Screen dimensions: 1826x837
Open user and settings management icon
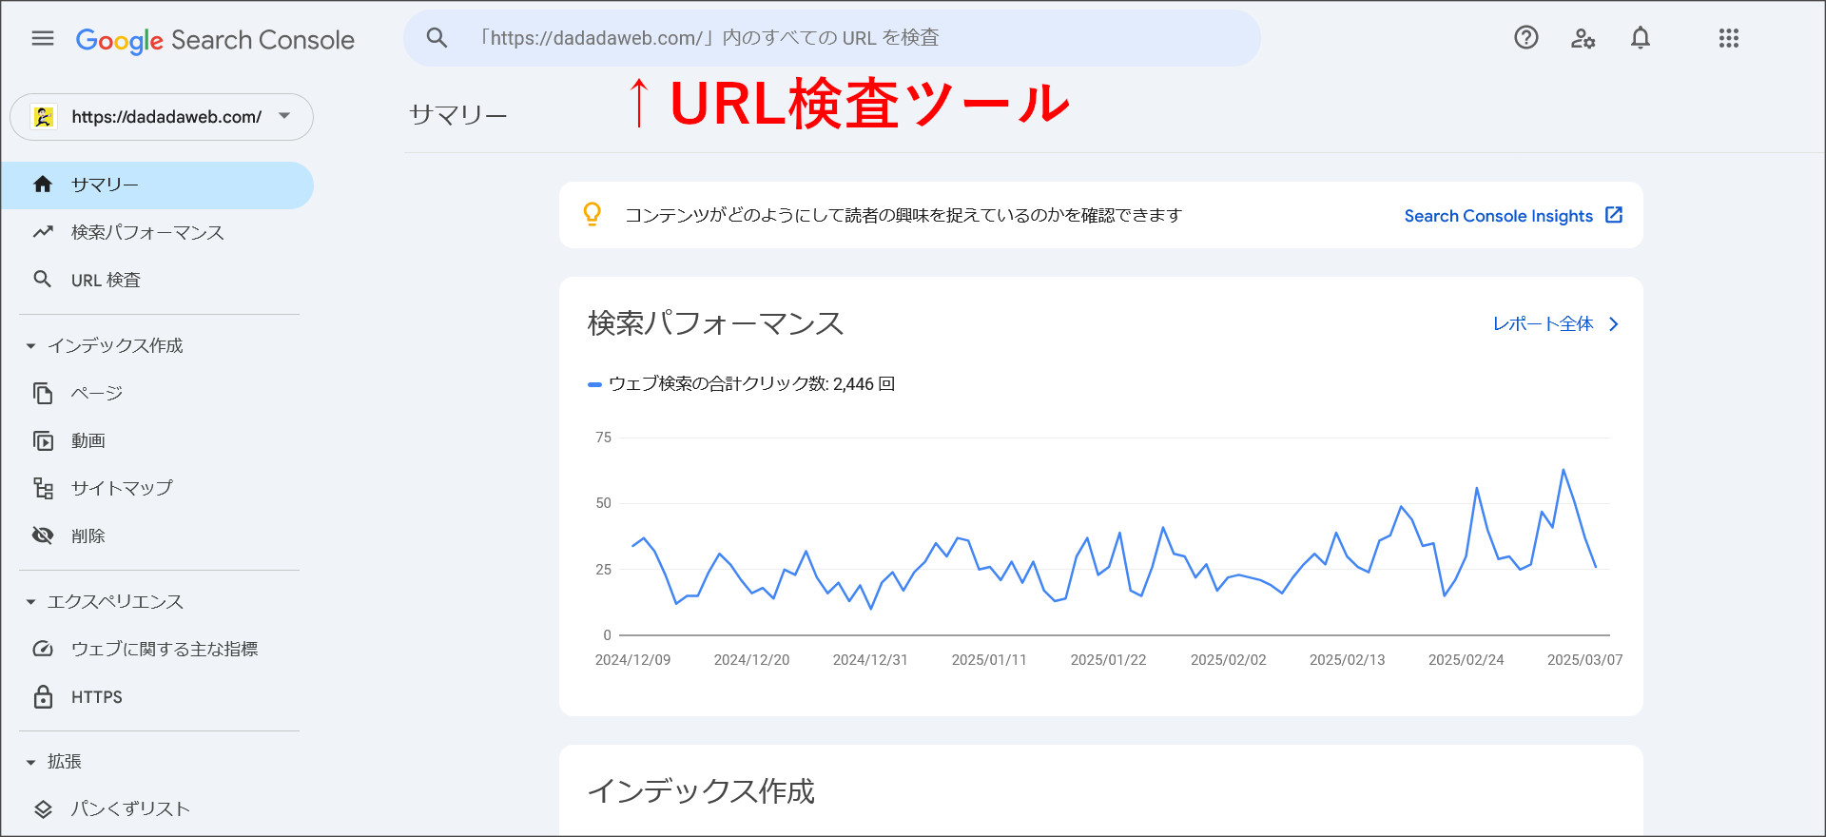(x=1583, y=38)
